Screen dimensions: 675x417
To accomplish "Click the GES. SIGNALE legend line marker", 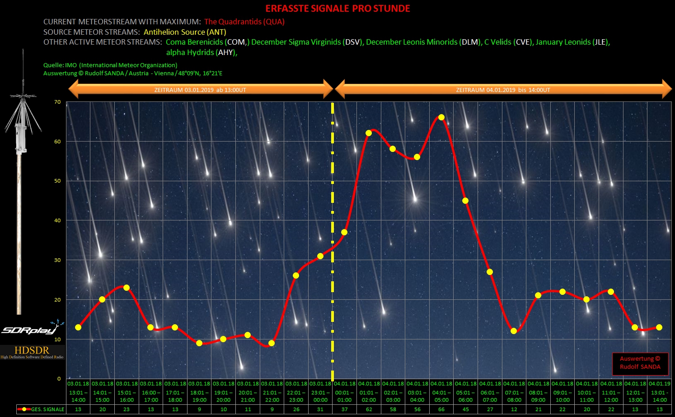I will (x=23, y=409).
